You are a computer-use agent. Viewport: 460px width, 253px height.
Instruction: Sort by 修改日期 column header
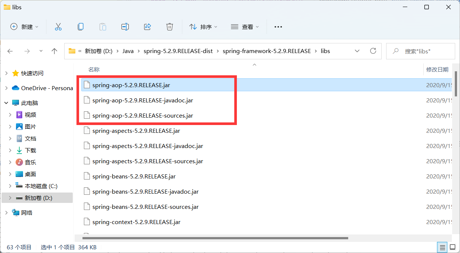(x=437, y=70)
